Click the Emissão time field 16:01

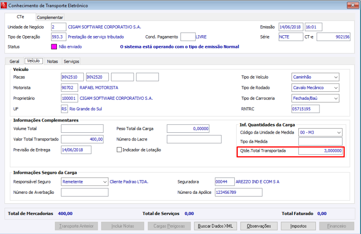click(x=313, y=27)
